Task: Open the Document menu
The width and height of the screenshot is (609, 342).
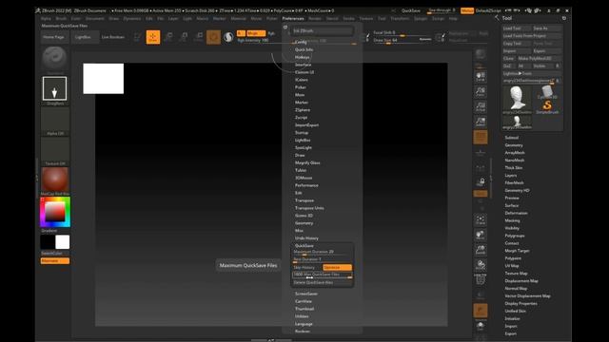Action: pos(95,18)
